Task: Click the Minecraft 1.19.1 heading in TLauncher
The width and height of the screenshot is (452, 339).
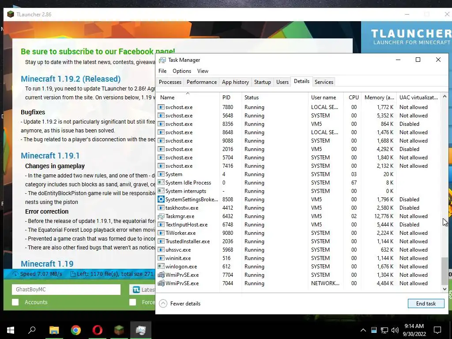Action: click(50, 156)
